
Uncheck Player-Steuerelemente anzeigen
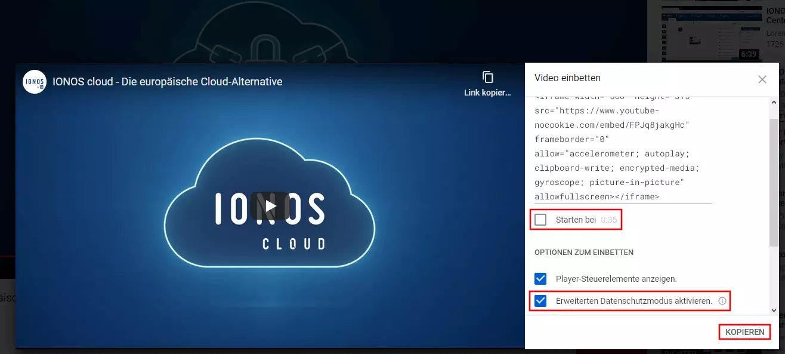[540, 279]
